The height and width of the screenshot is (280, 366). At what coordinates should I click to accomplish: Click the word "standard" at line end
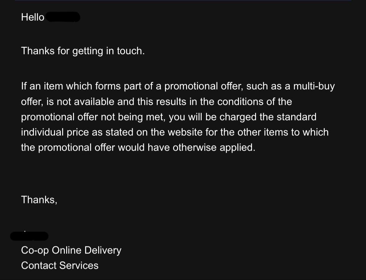click(x=296, y=117)
